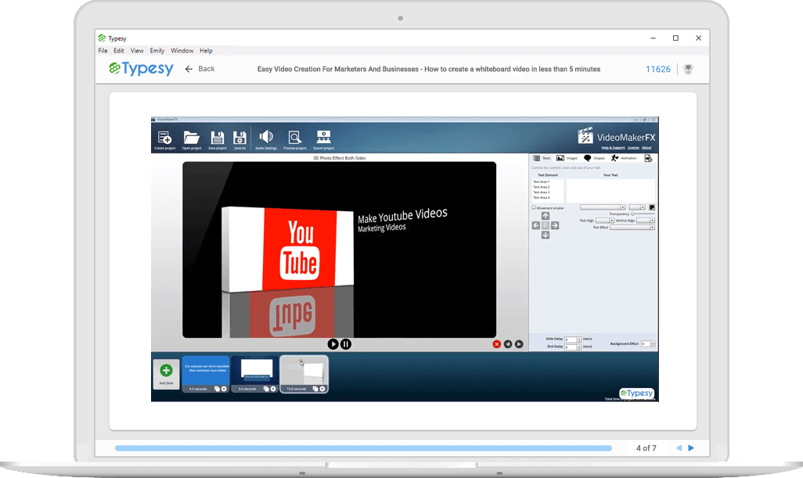Duplicate the 13.8 seconds slide

click(x=315, y=389)
